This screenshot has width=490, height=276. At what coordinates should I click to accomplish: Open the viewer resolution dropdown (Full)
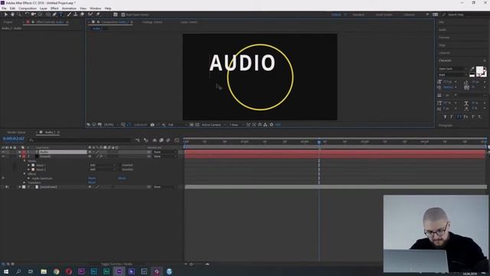(177, 125)
